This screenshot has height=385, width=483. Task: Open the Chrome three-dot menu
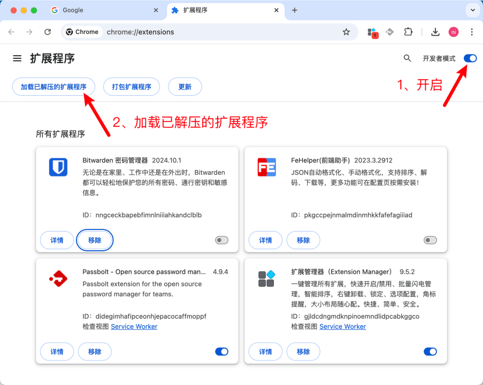point(472,32)
